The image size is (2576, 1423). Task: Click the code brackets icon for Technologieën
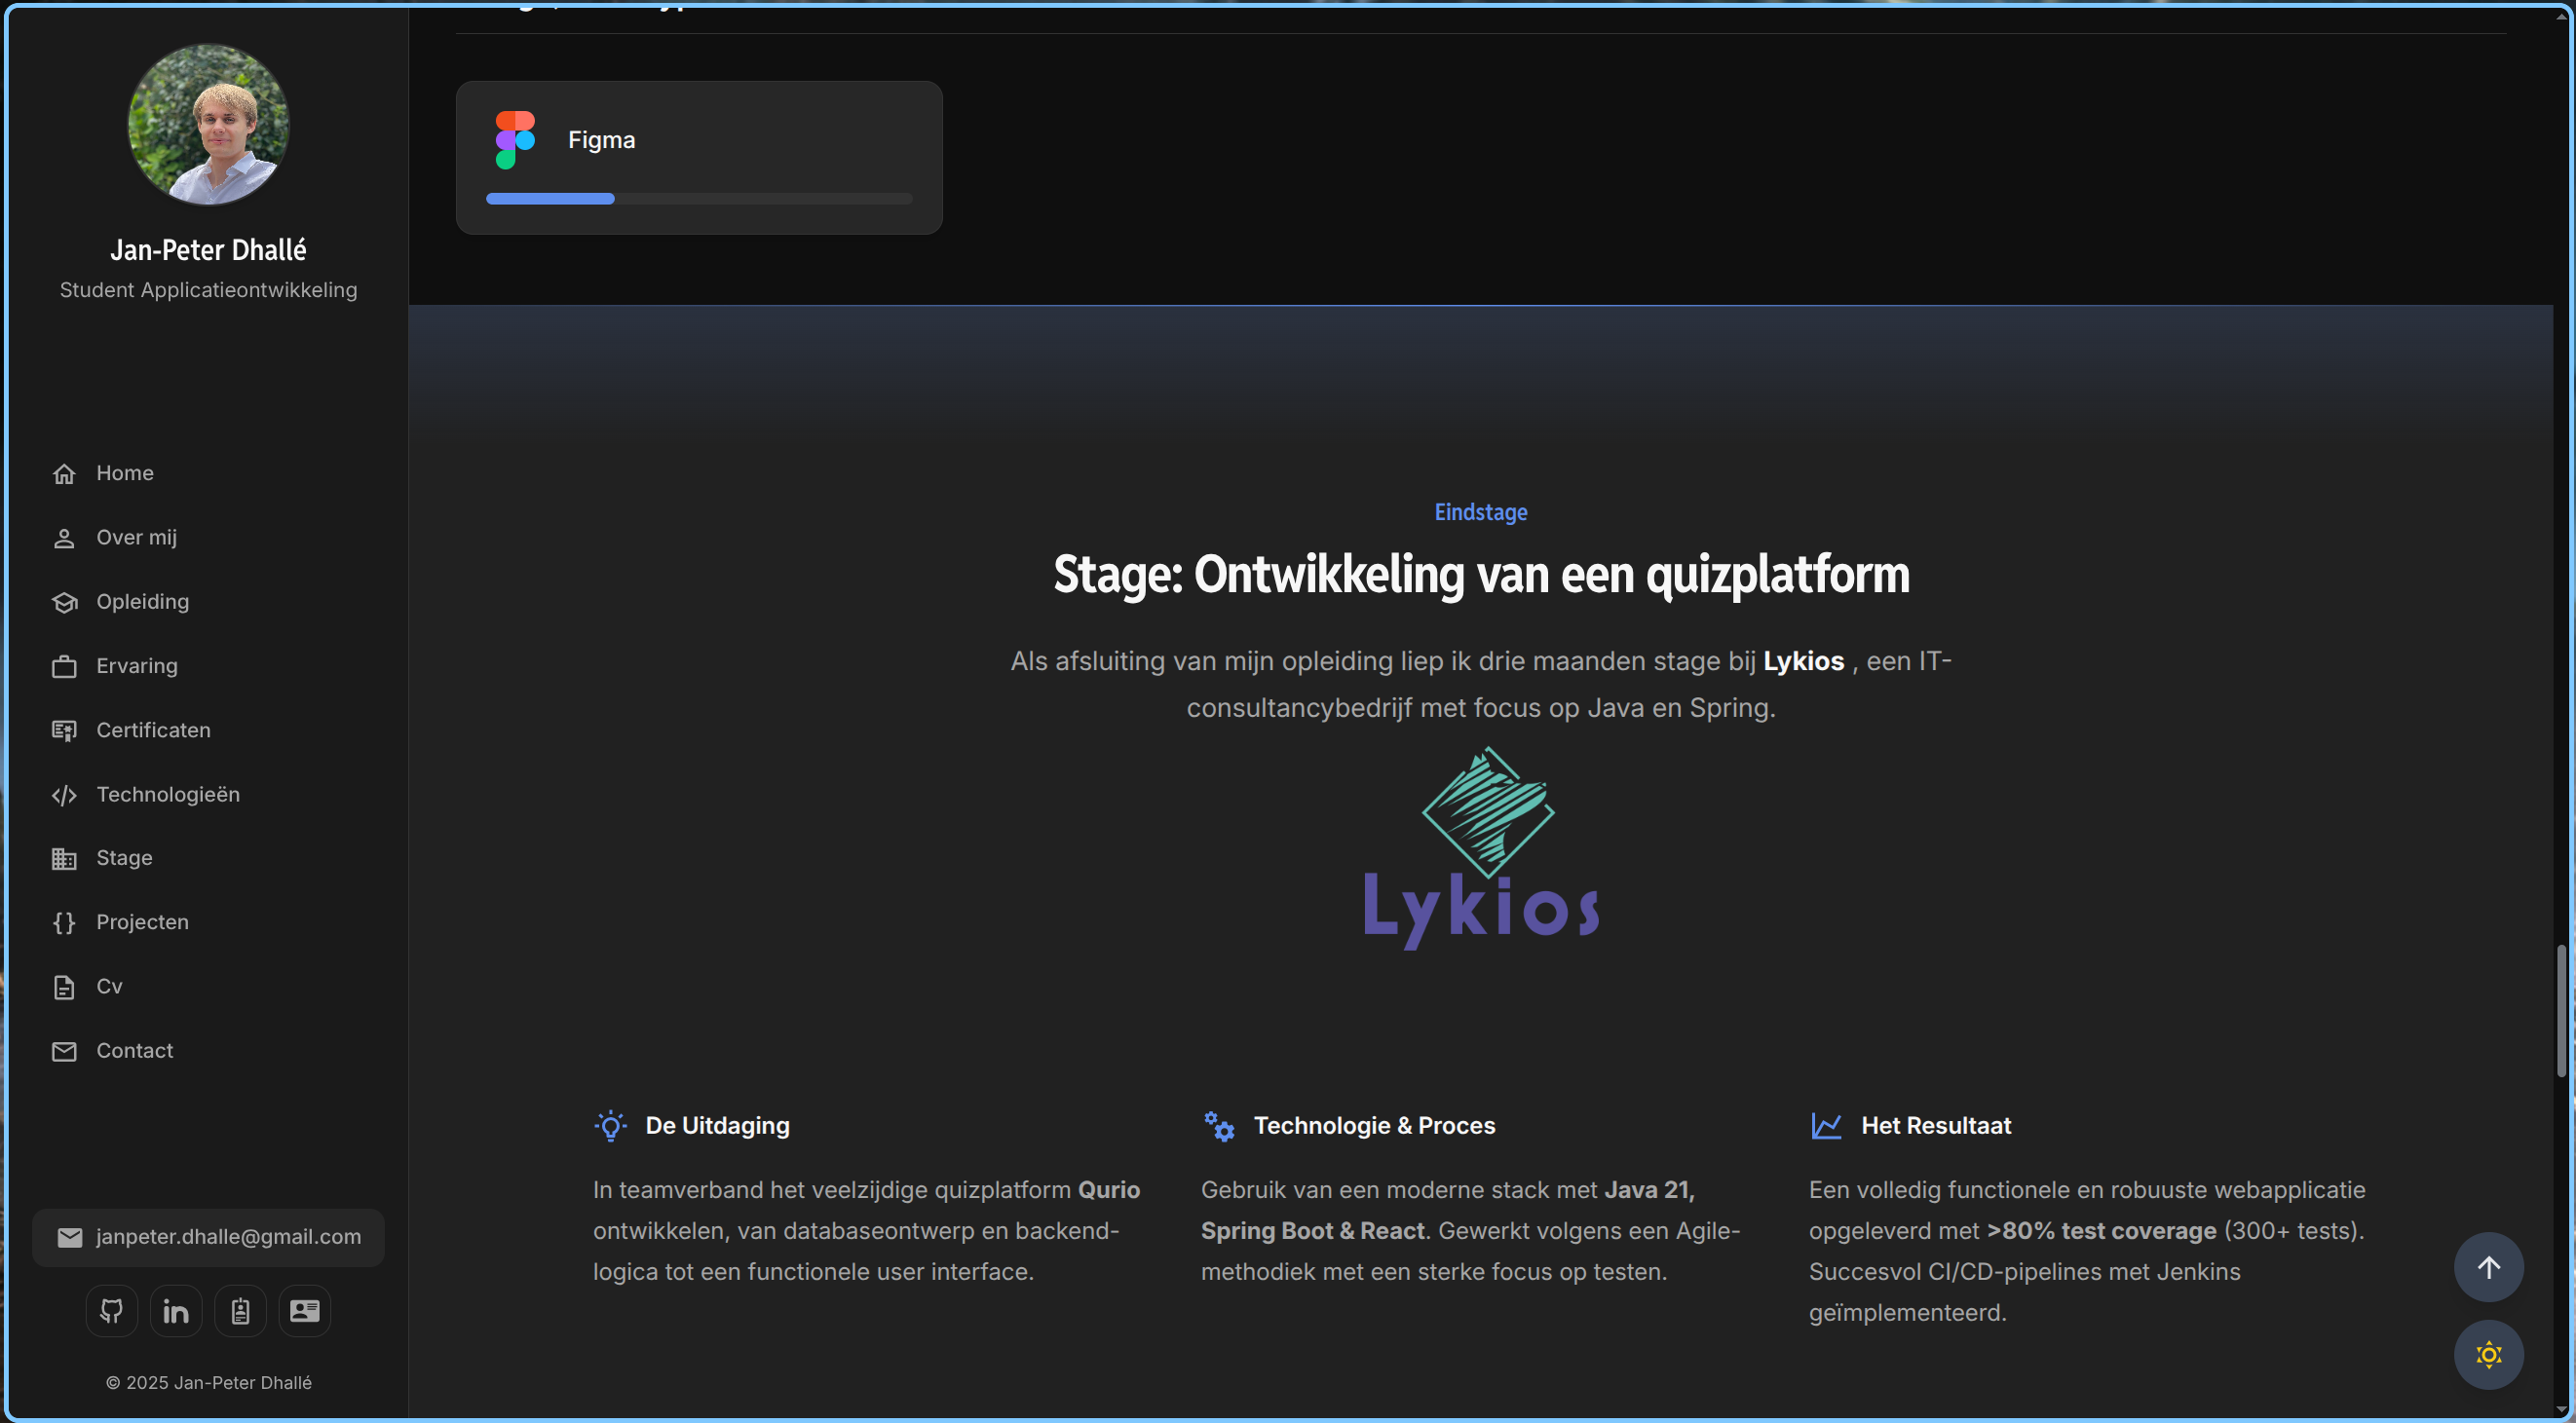(x=64, y=795)
